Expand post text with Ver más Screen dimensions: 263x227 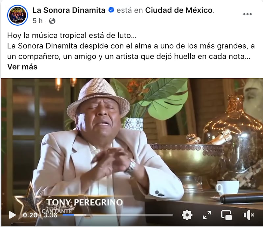click(x=22, y=67)
